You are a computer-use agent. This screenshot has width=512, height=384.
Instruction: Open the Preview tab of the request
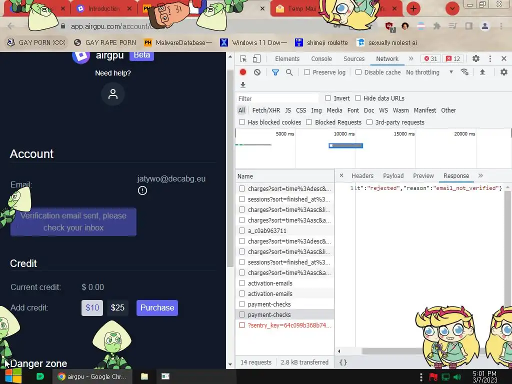423,175
